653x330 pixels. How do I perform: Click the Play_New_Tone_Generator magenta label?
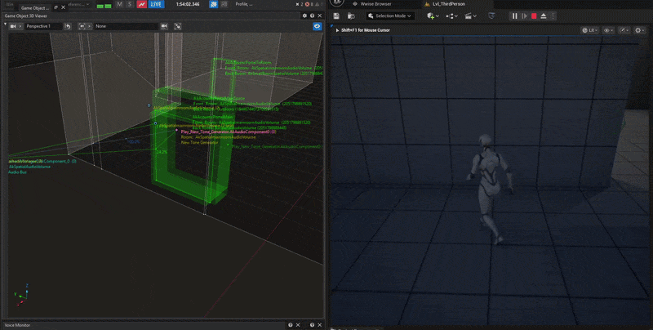(228, 132)
